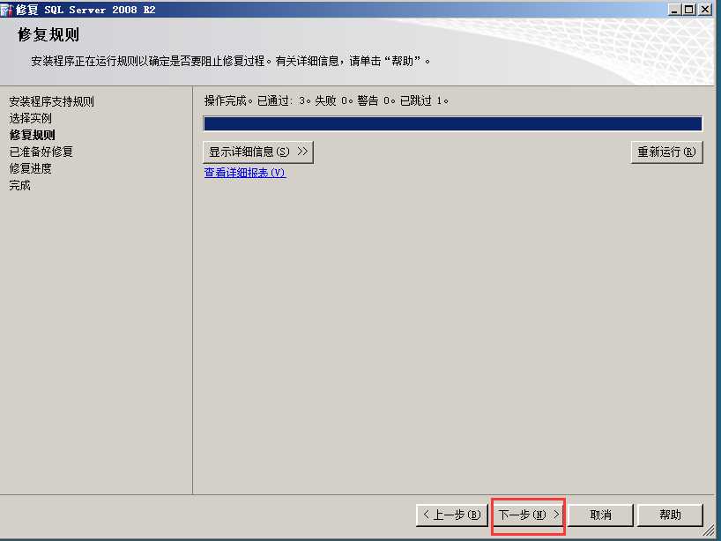Select 已准备好修复 step in sidebar
Image resolution: width=721 pixels, height=541 pixels.
coord(41,152)
